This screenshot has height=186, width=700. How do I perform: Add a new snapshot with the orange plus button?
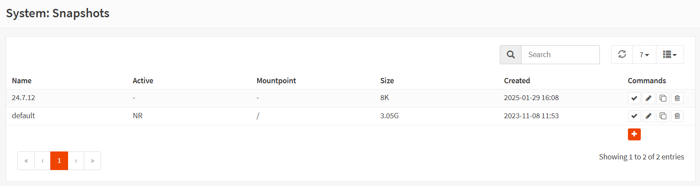634,134
